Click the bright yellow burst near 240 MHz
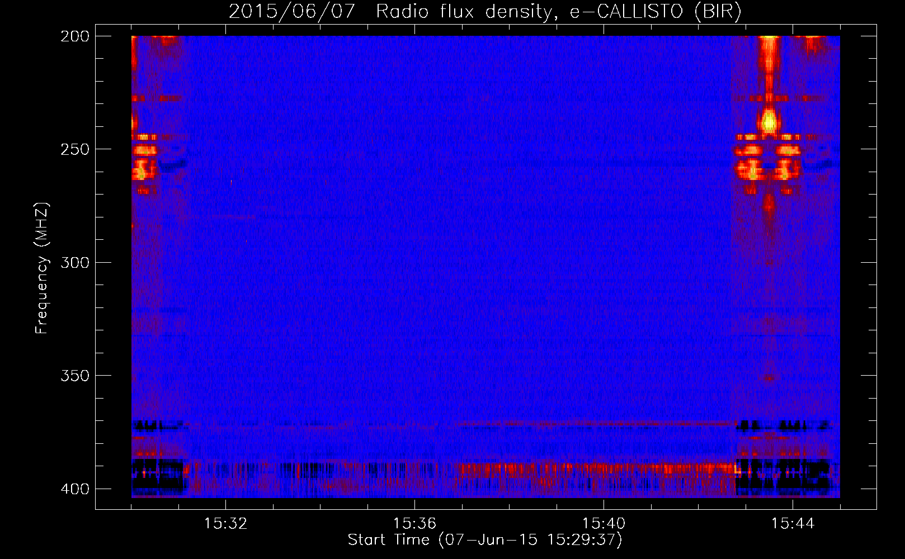The image size is (905, 559). [770, 121]
